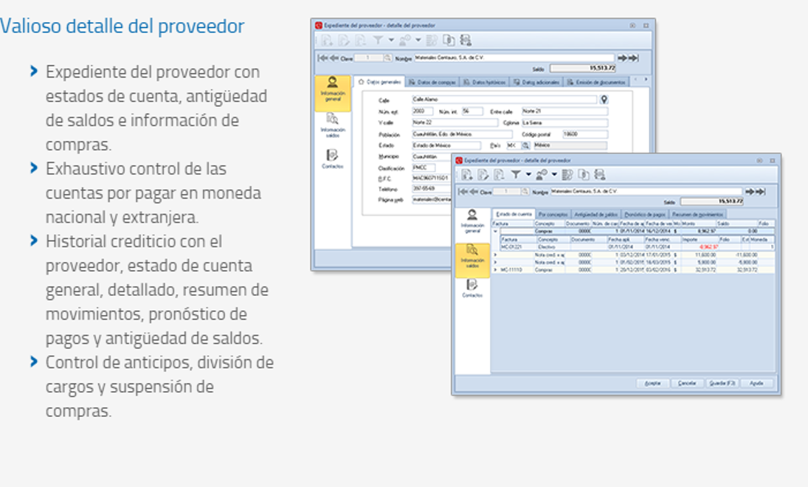Click the filter funnel icon in front window toolbar

point(517,175)
